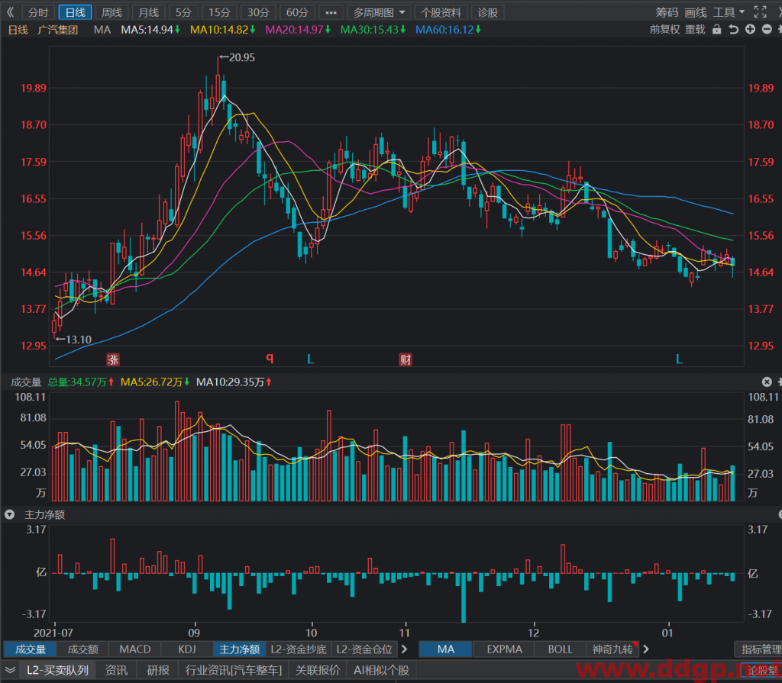Toggle the L2-资金仓位 indicator
This screenshot has width=782, height=683.
point(364,649)
